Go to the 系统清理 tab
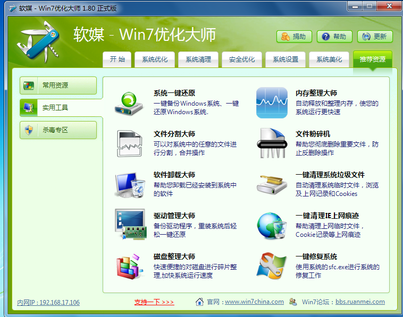403x317 pixels. [198, 59]
